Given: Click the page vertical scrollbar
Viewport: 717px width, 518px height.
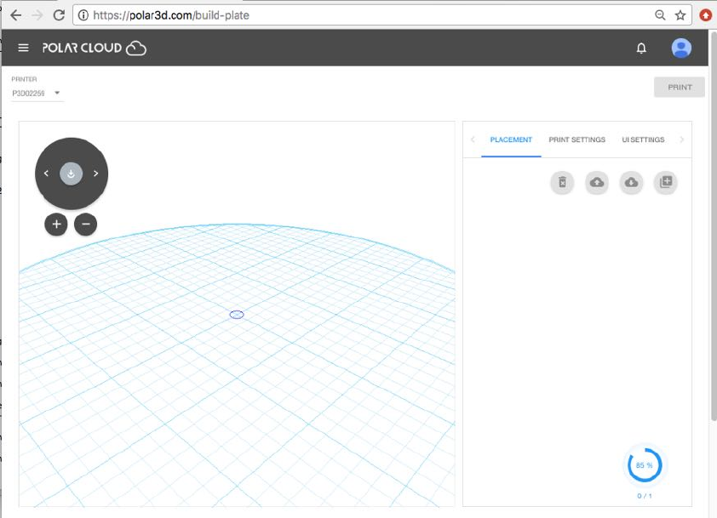Looking at the screenshot, I should (x=714, y=226).
